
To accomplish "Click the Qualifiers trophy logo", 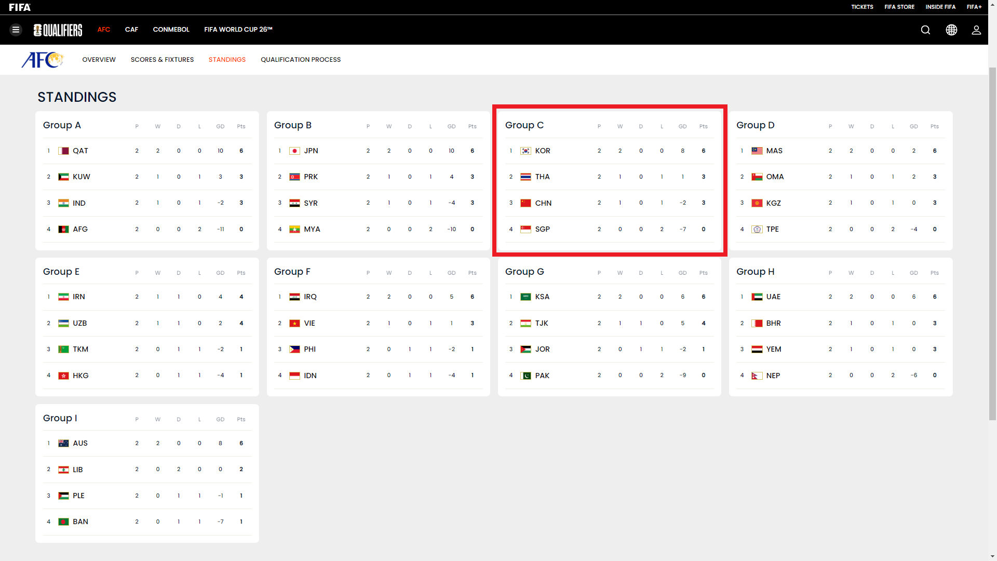I will [x=58, y=30].
